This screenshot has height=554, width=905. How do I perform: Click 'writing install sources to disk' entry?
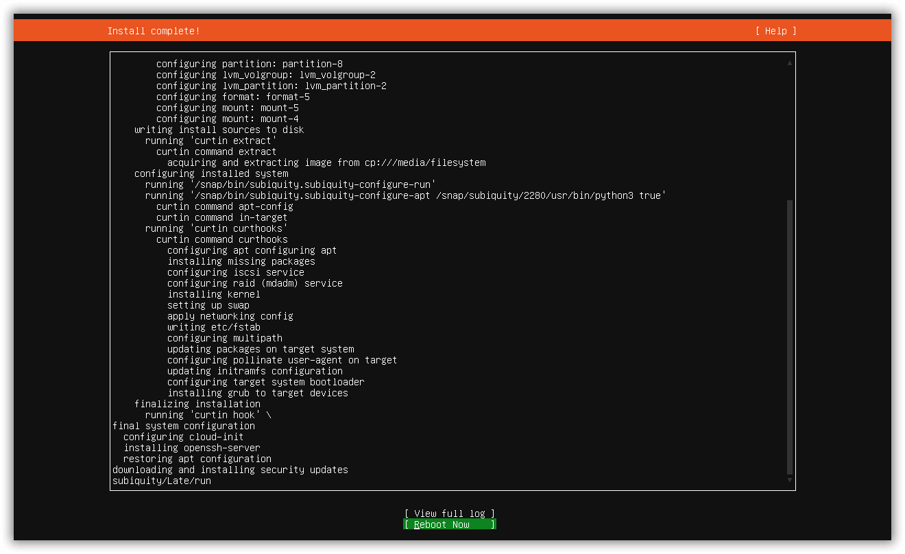pos(219,130)
